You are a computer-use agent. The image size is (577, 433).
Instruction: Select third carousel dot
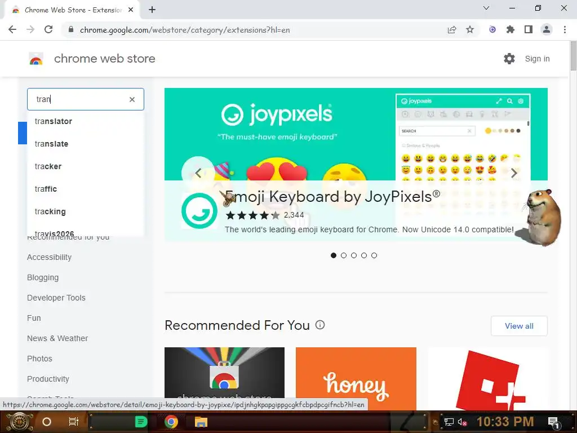pos(354,255)
